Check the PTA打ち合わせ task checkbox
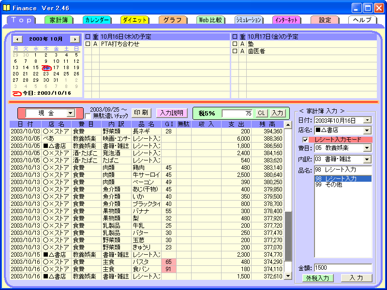This screenshot has height=290, width=387. click(x=88, y=44)
